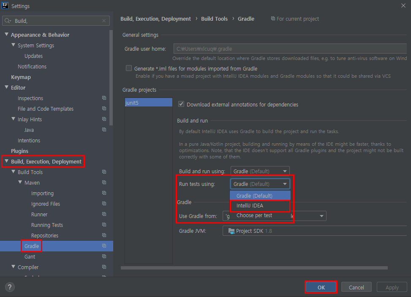This screenshot has height=297, width=411.
Task: Choose IntelliJ IDEA from the open list
Action: pos(260,206)
